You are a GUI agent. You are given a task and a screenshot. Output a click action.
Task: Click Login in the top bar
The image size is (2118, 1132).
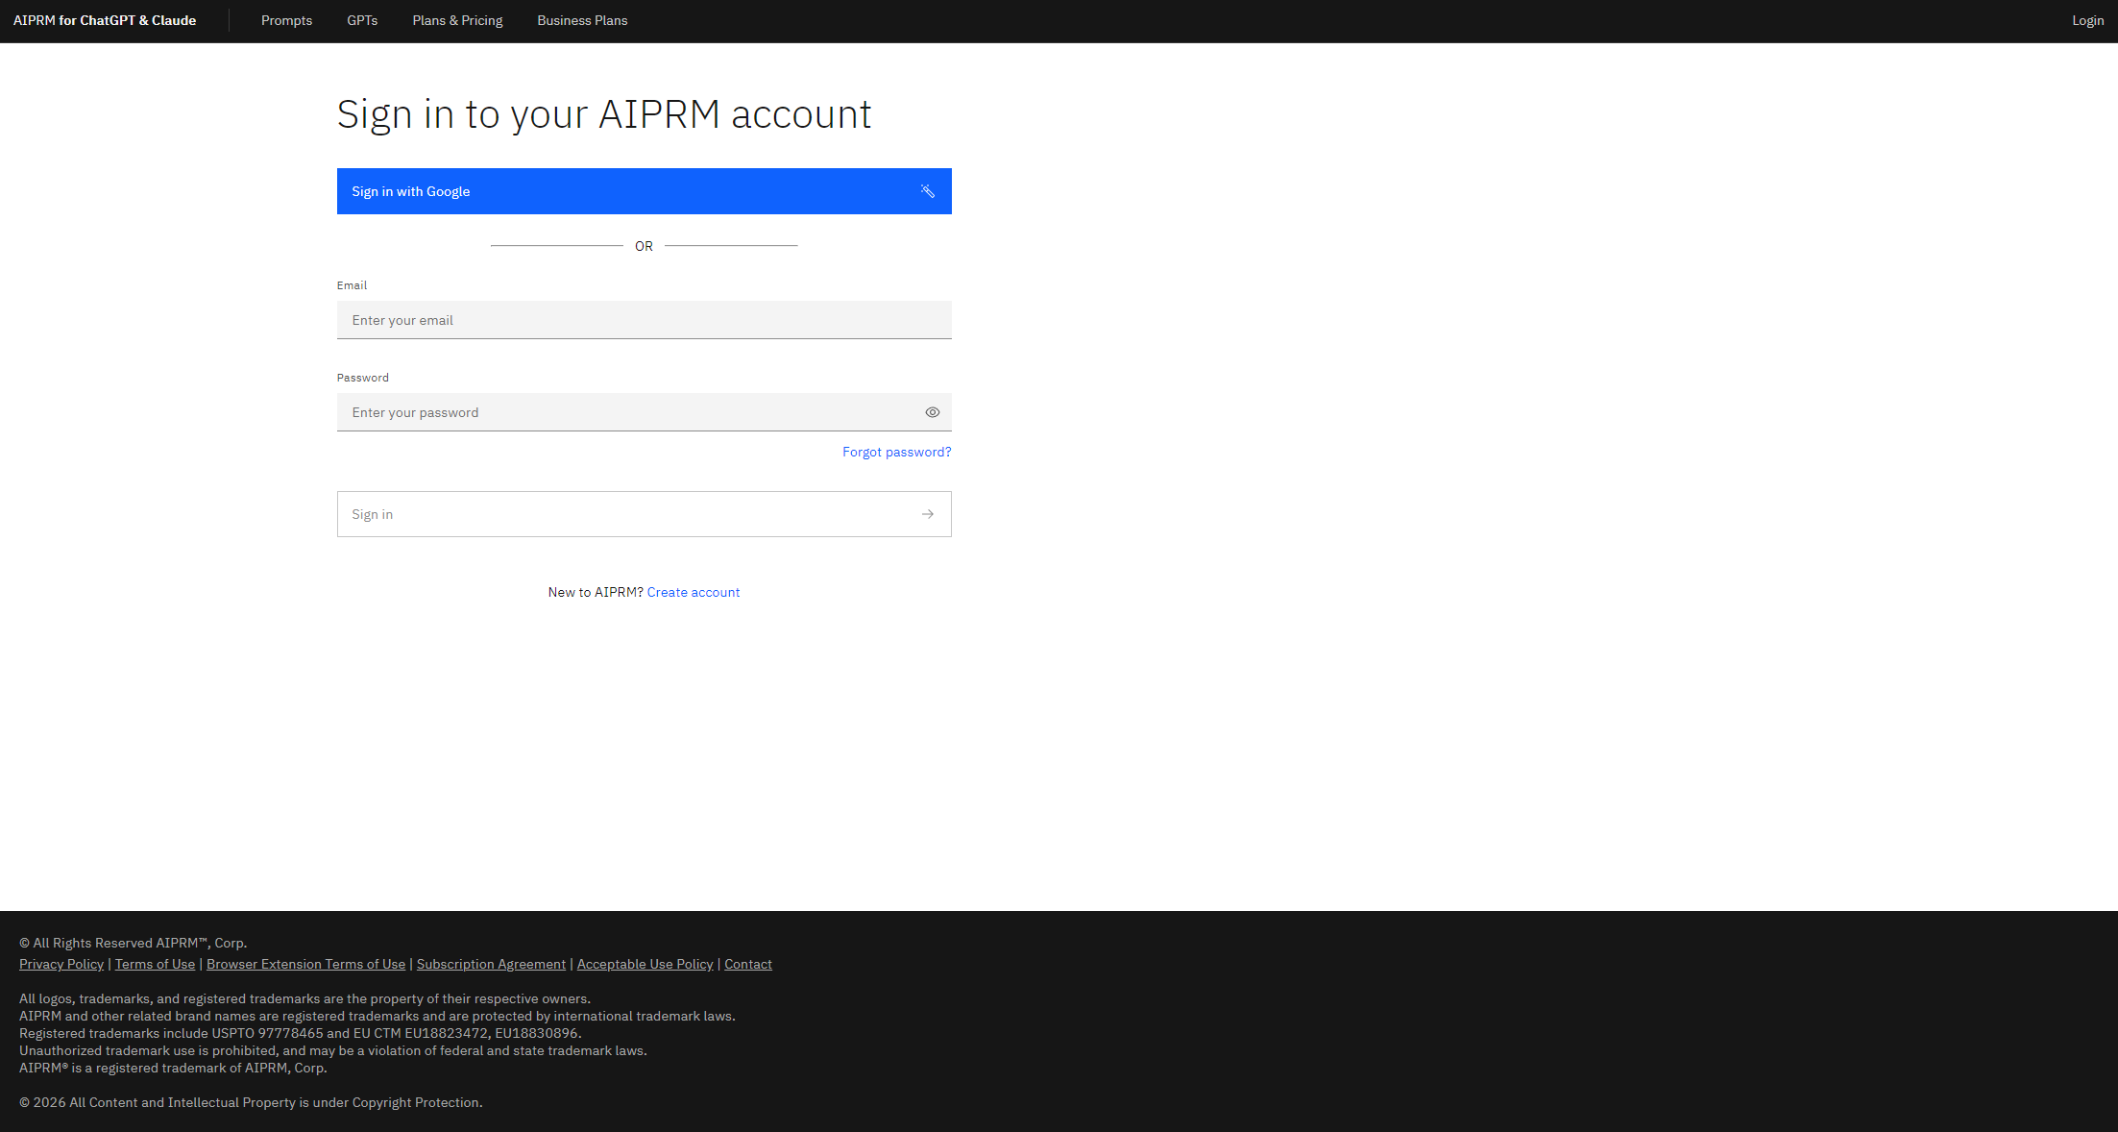tap(2087, 20)
